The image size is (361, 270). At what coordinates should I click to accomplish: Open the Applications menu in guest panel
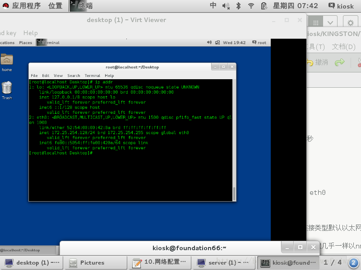point(7,43)
